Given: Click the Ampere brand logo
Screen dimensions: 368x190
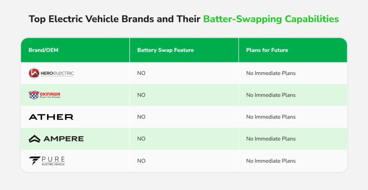Looking at the screenshot, I should click(56, 139).
